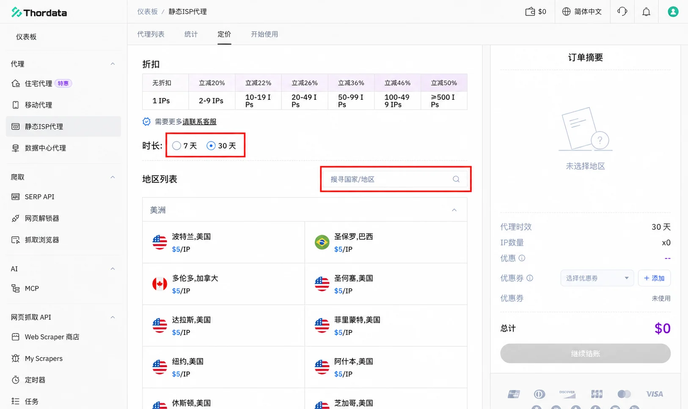Switch to the 定价 tab
The width and height of the screenshot is (688, 409).
pos(224,34)
